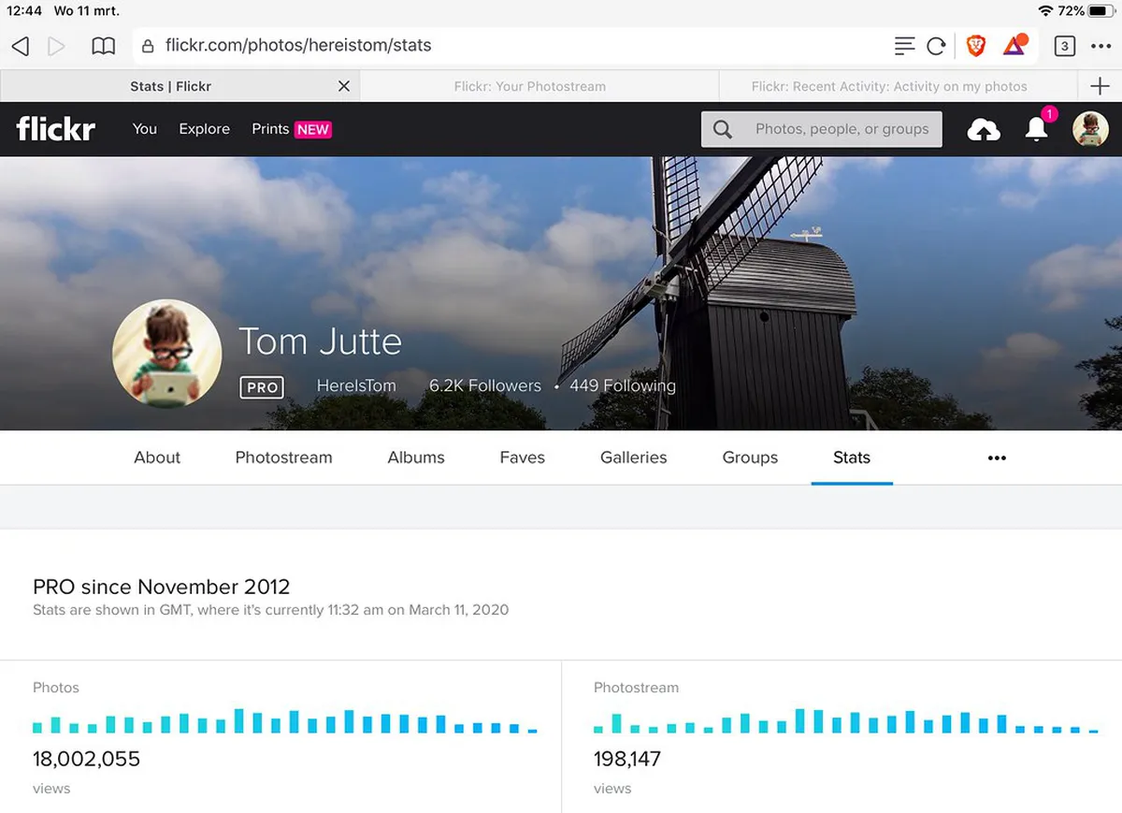Open the tab count switcher button
The image size is (1122, 813).
coord(1064,46)
